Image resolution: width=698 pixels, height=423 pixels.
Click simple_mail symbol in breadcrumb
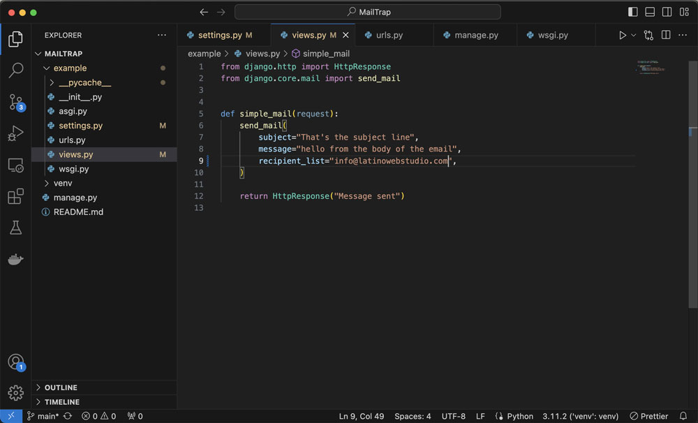(x=321, y=54)
